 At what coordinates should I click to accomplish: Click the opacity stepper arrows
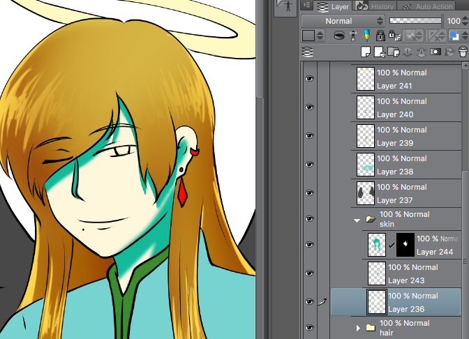pyautogui.click(x=465, y=21)
